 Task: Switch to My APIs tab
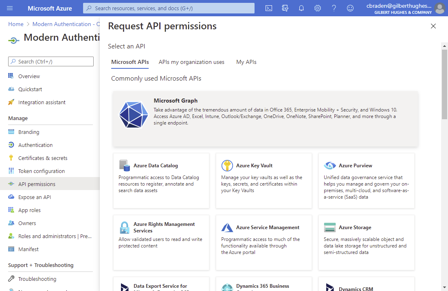coord(246,62)
